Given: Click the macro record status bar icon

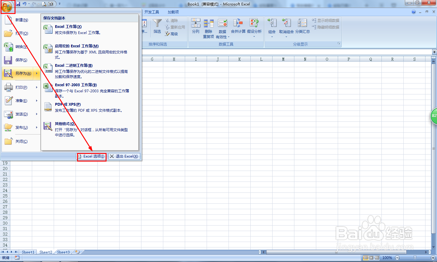Looking at the screenshot, I should tap(17, 258).
